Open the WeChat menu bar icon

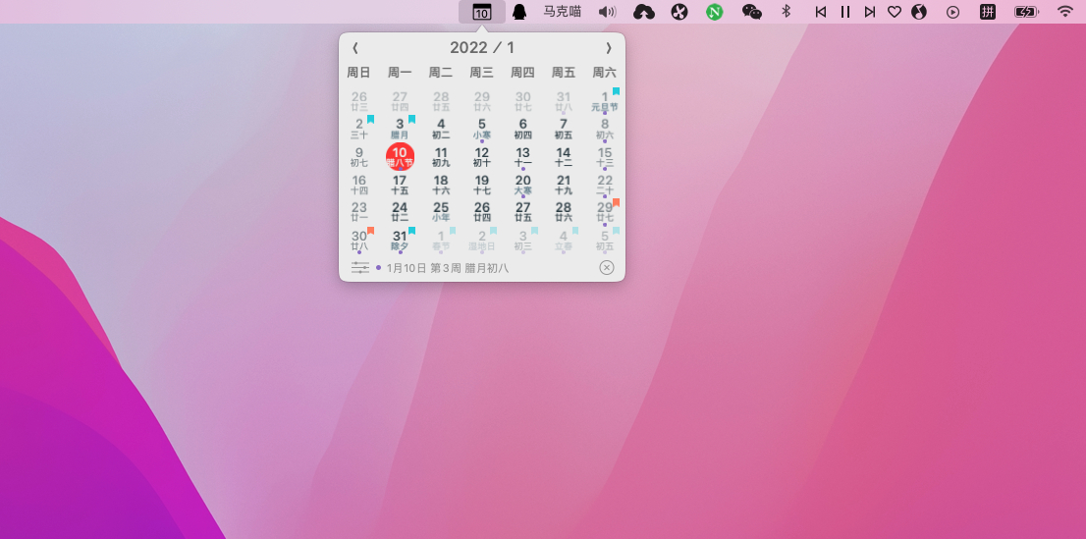tap(751, 12)
